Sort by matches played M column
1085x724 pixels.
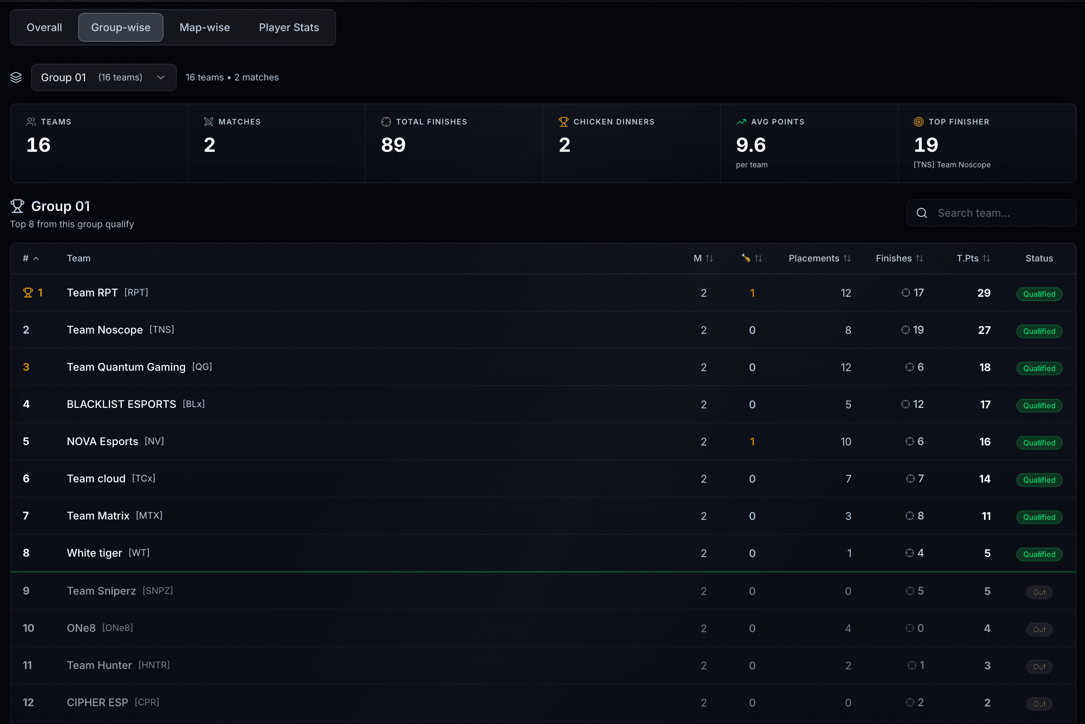click(703, 258)
